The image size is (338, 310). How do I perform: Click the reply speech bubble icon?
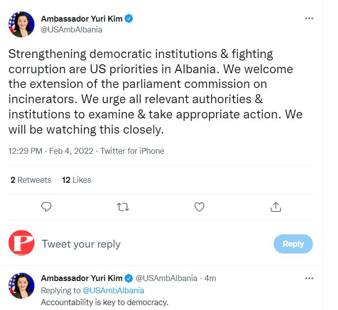pos(46,207)
